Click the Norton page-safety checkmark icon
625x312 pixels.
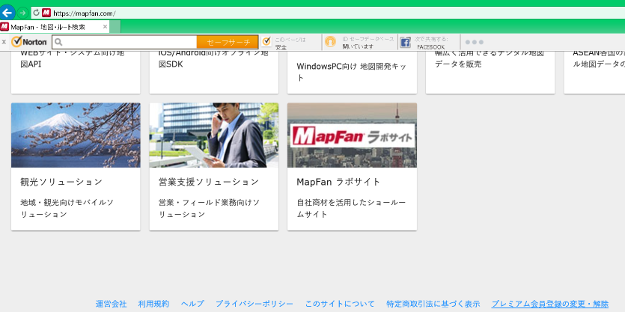click(x=266, y=41)
